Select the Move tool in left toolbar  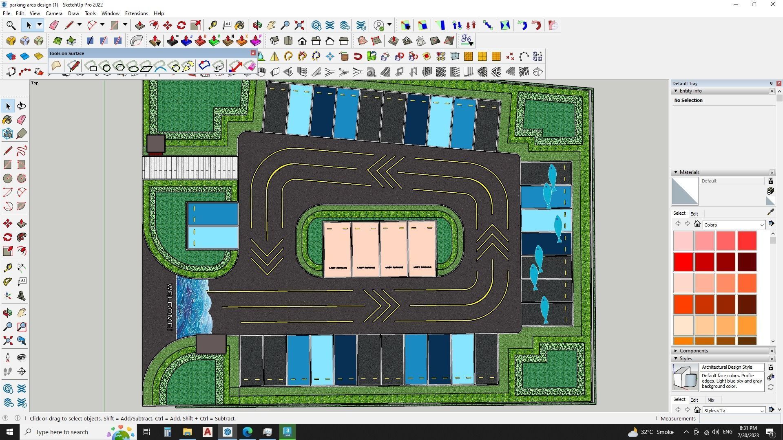[x=7, y=224]
